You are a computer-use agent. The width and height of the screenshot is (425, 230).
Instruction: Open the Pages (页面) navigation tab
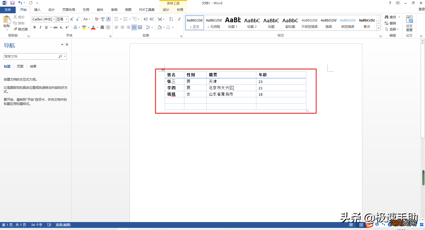click(x=20, y=67)
